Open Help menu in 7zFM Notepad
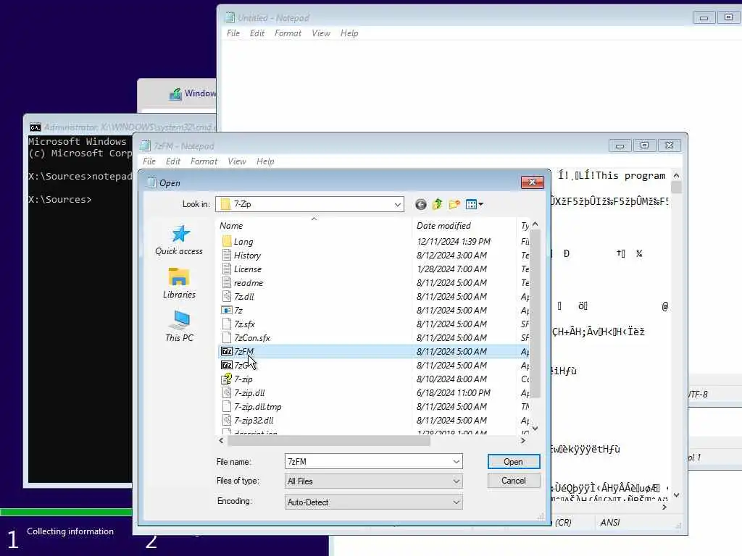Image resolution: width=742 pixels, height=556 pixels. [x=265, y=161]
